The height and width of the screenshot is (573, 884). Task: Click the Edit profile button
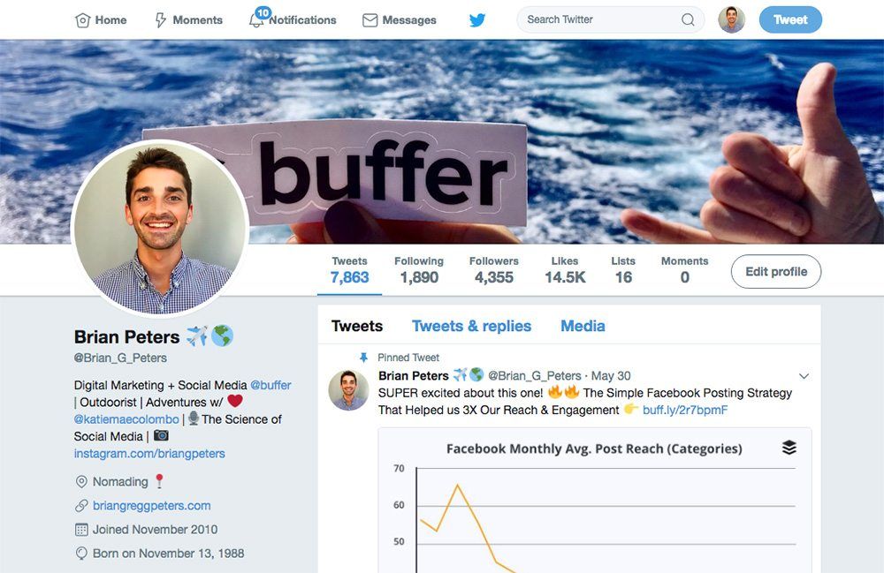tap(776, 272)
